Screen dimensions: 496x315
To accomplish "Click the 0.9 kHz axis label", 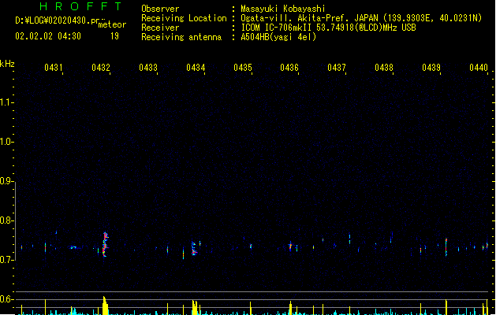I will [x=6, y=181].
